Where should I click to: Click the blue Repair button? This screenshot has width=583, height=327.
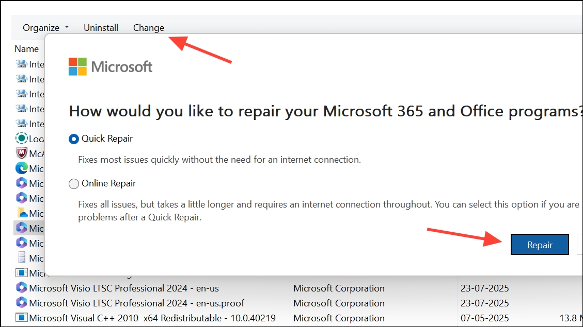540,245
